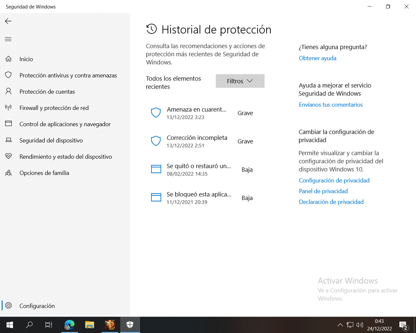The height and width of the screenshot is (333, 416).
Task: Open File Explorer from the taskbar
Action: pyautogui.click(x=89, y=325)
